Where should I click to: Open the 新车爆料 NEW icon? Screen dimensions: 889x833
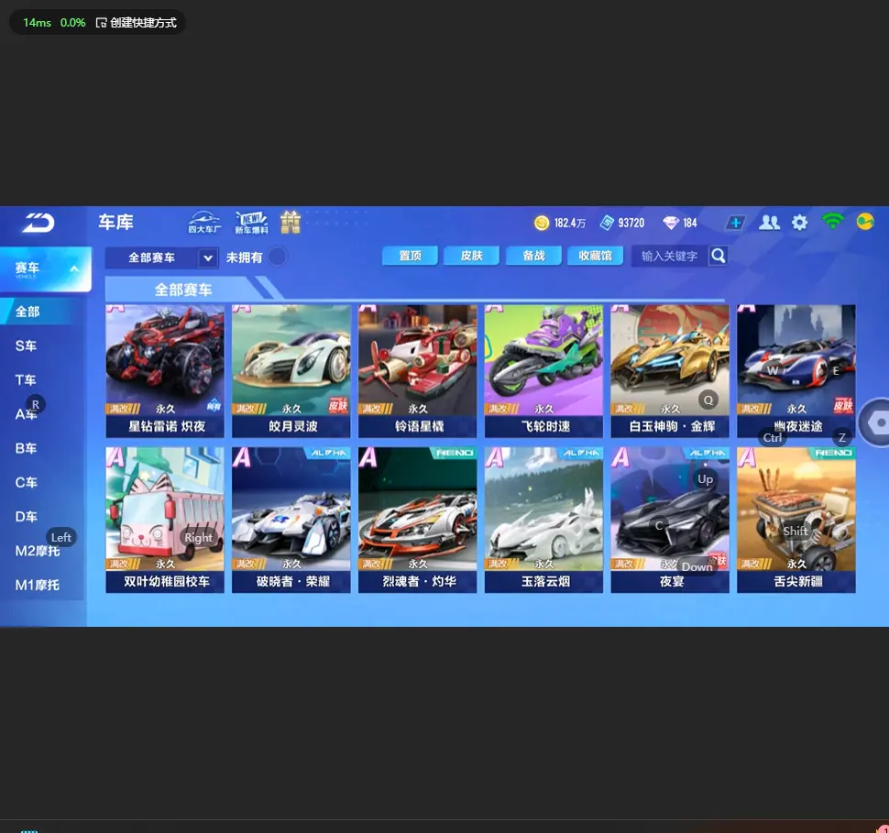coord(251,223)
